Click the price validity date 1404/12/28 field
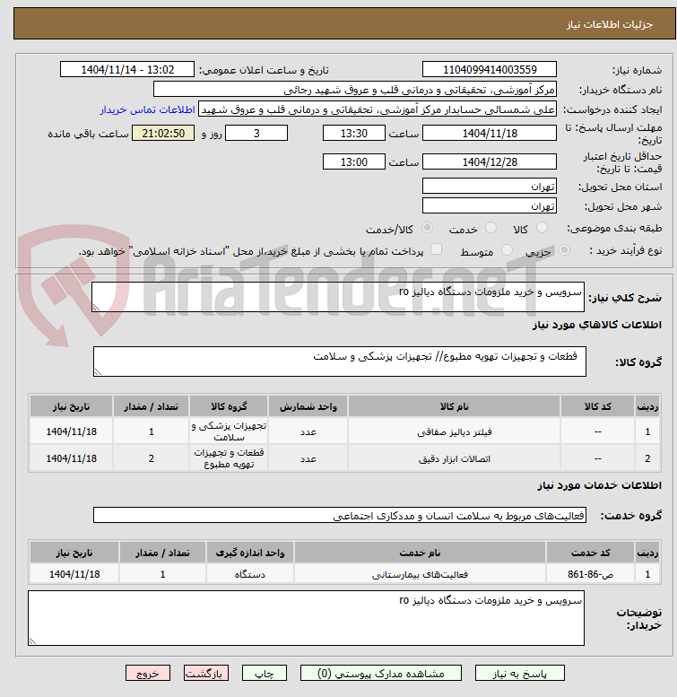This screenshot has height=697, width=677. (489, 161)
